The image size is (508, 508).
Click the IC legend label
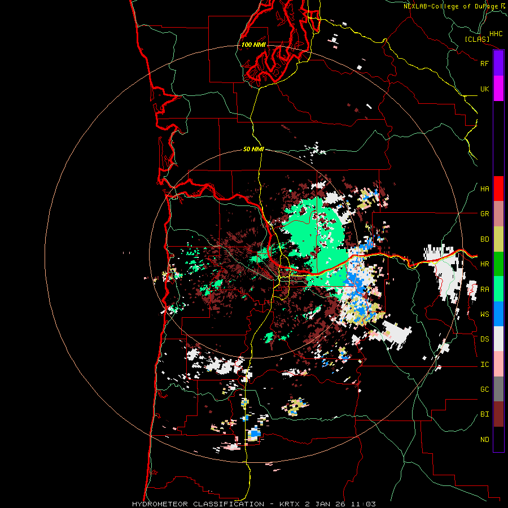coord(484,365)
